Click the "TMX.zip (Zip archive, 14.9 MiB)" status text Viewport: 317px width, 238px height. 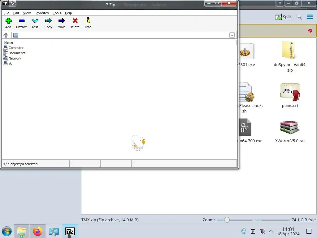[x=110, y=220]
